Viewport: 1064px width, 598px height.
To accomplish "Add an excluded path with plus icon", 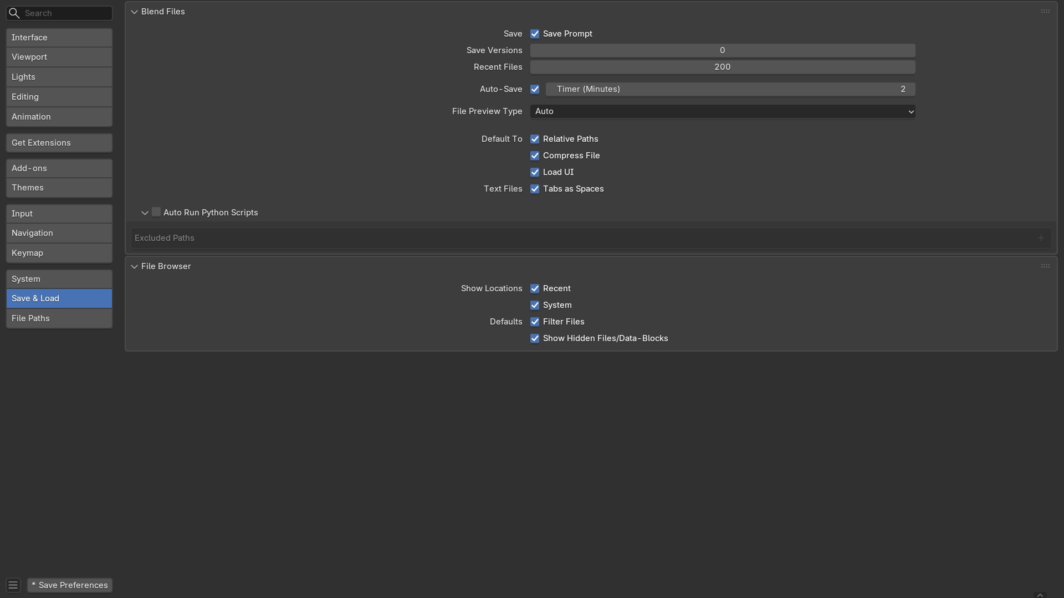I will pyautogui.click(x=1041, y=238).
